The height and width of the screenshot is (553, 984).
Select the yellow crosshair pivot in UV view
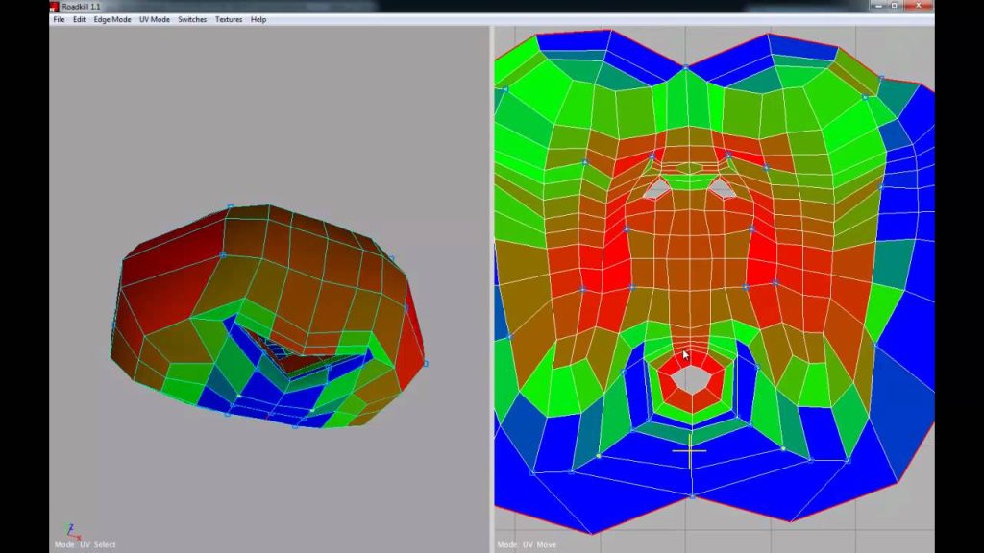[690, 451]
